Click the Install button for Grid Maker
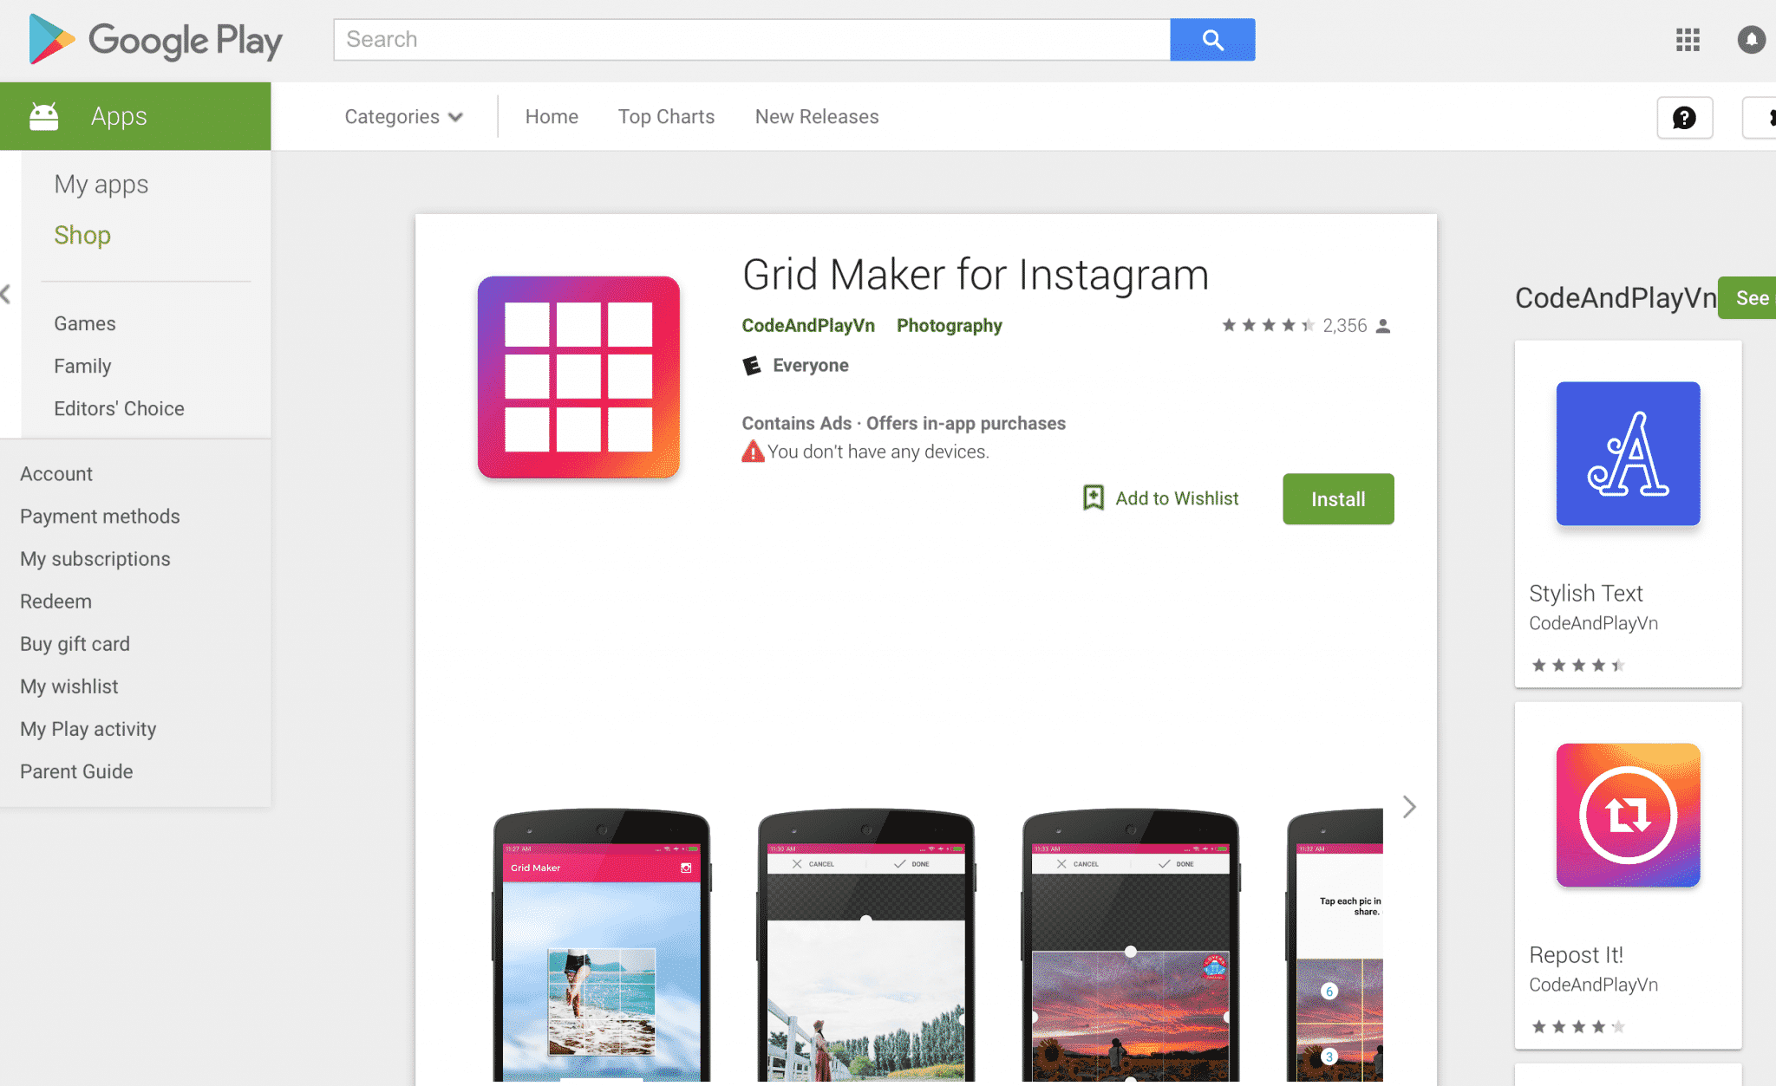This screenshot has width=1776, height=1086. (1338, 499)
